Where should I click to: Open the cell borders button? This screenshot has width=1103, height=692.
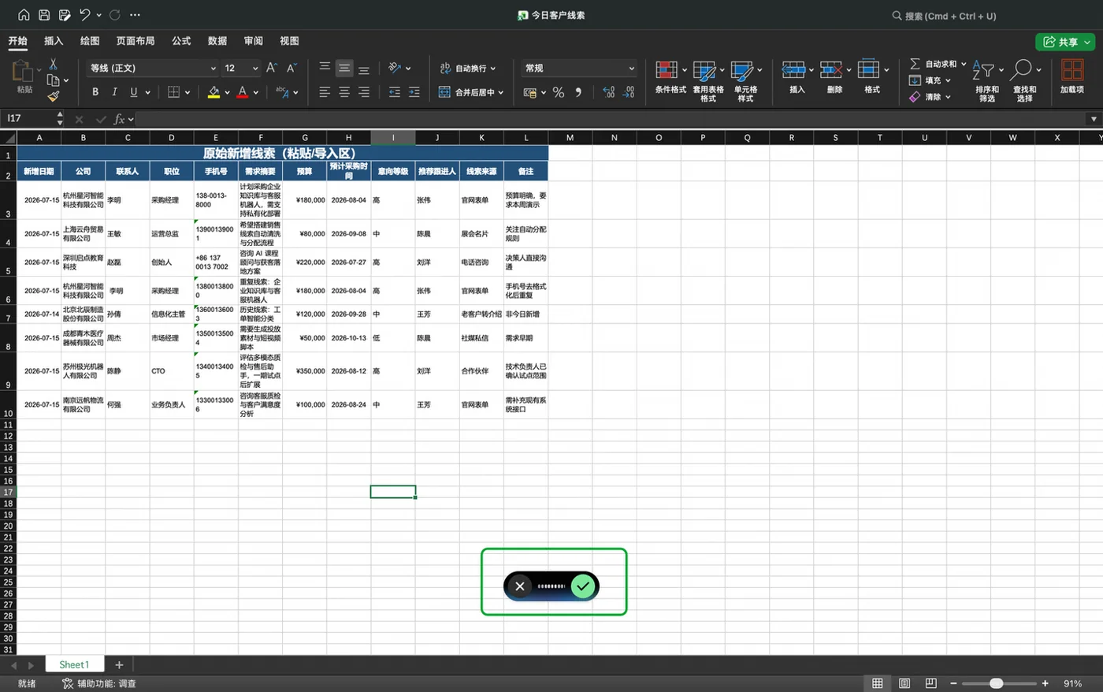(174, 92)
